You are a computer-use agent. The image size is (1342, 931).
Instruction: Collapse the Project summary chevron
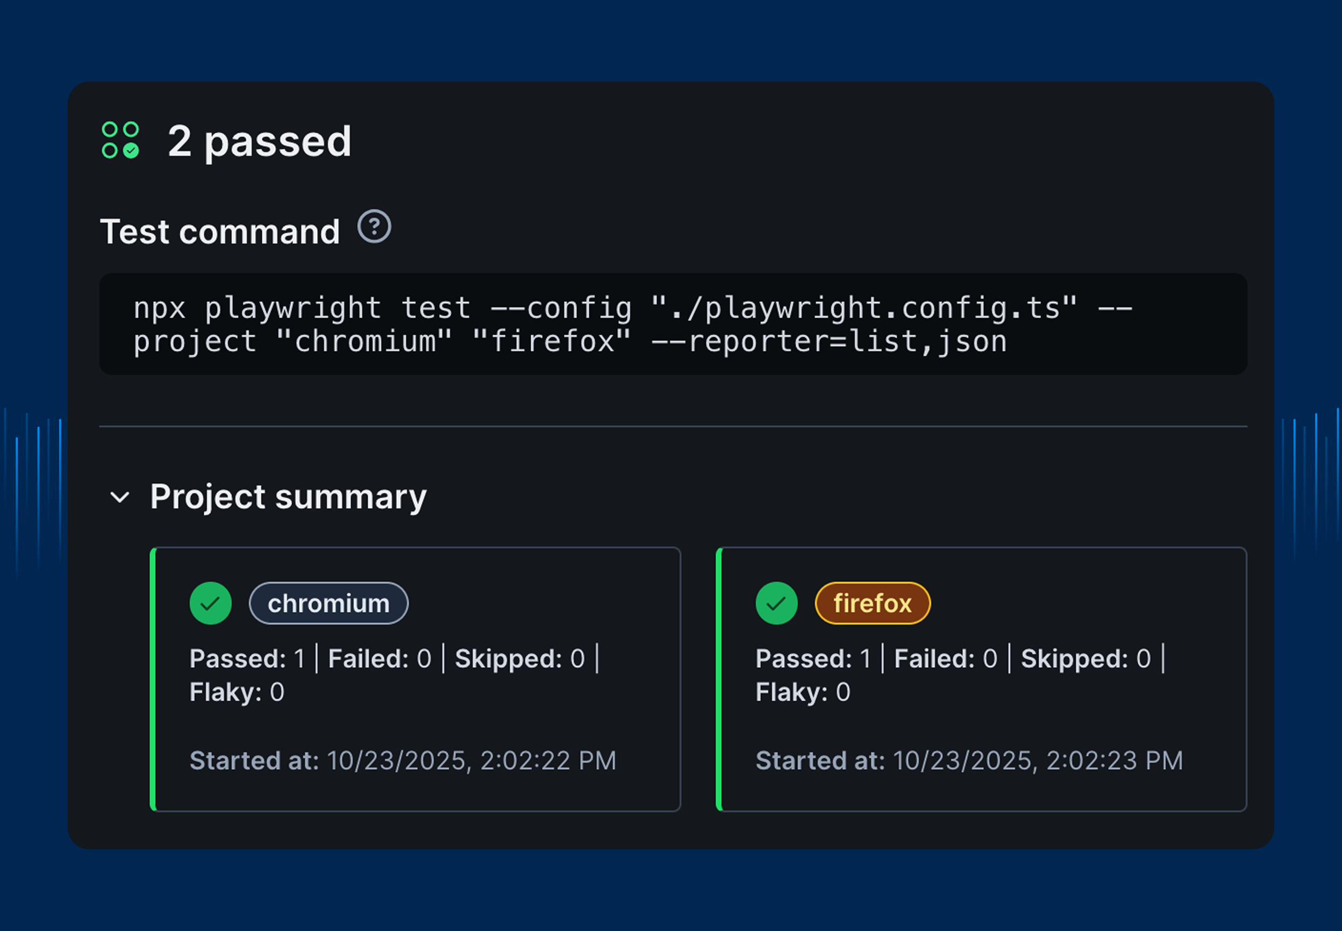pyautogui.click(x=119, y=497)
